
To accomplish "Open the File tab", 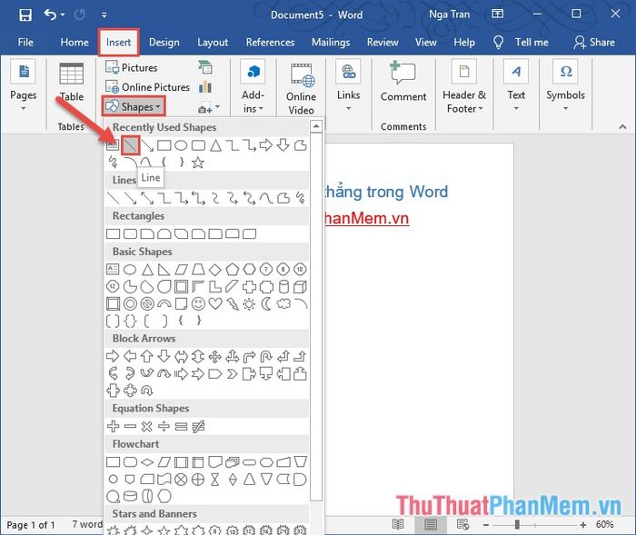I will tap(25, 42).
